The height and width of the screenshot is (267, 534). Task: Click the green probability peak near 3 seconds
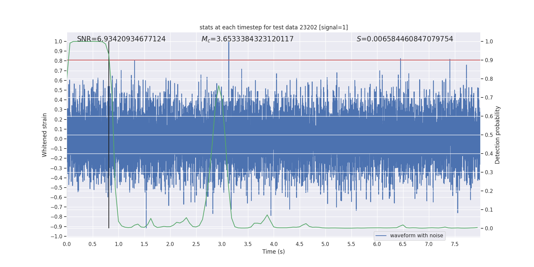(219, 86)
